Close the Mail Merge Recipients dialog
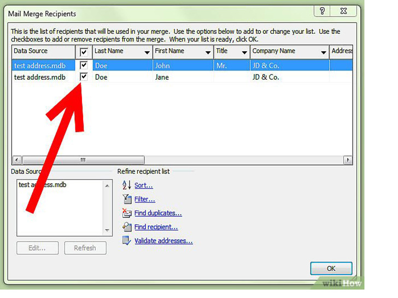The width and height of the screenshot is (398, 298). pos(343,11)
